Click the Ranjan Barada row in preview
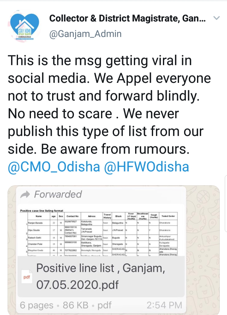 point(39,223)
